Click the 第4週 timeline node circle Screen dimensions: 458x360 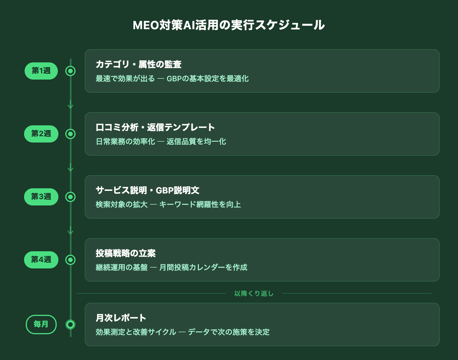click(70, 260)
